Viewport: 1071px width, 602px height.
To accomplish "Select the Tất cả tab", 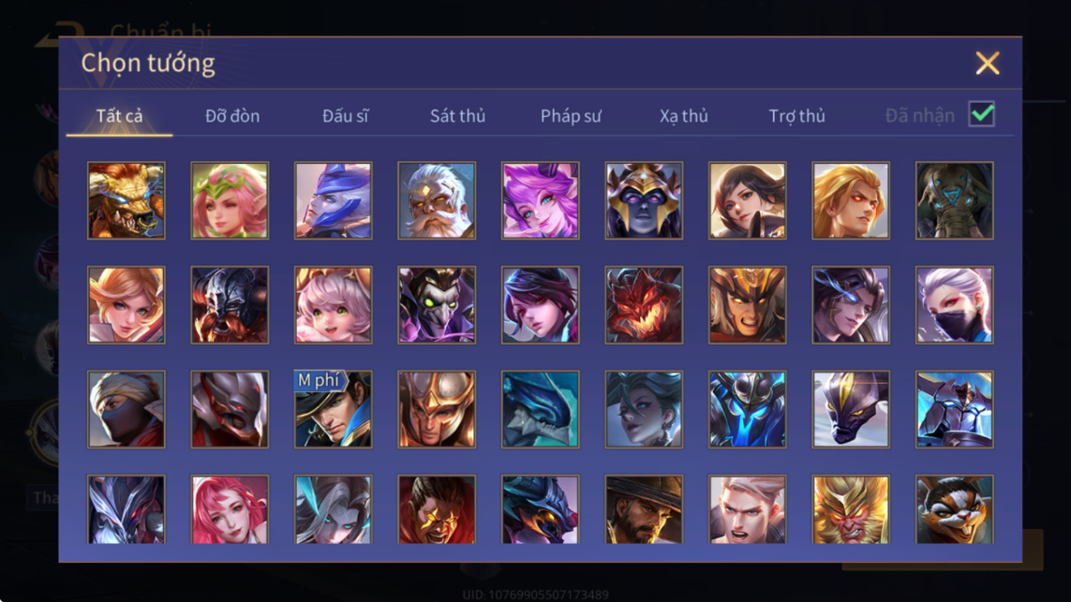I will click(x=120, y=116).
